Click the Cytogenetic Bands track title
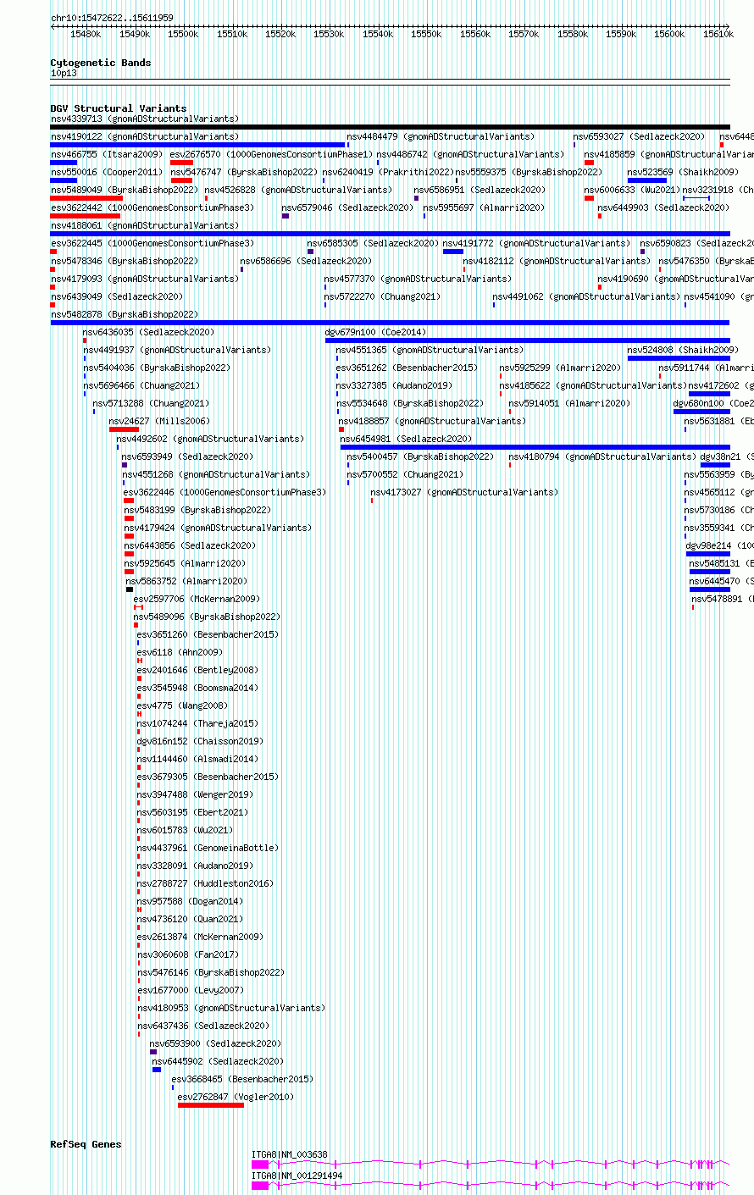The image size is (754, 1195). coord(101,63)
